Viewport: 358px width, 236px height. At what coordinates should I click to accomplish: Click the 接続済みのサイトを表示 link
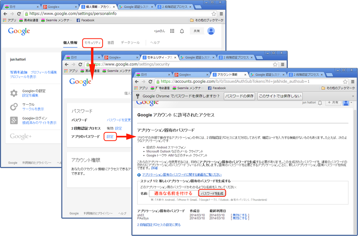coord(39,123)
